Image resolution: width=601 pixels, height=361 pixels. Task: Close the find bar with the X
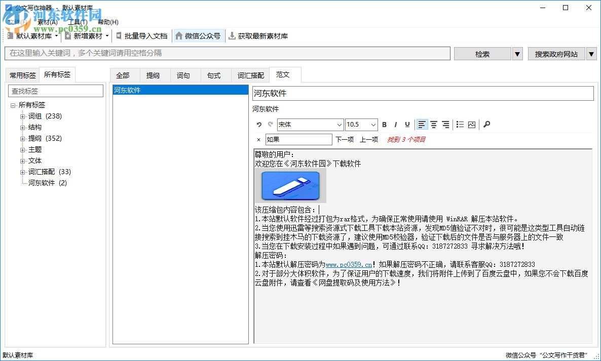(259, 140)
